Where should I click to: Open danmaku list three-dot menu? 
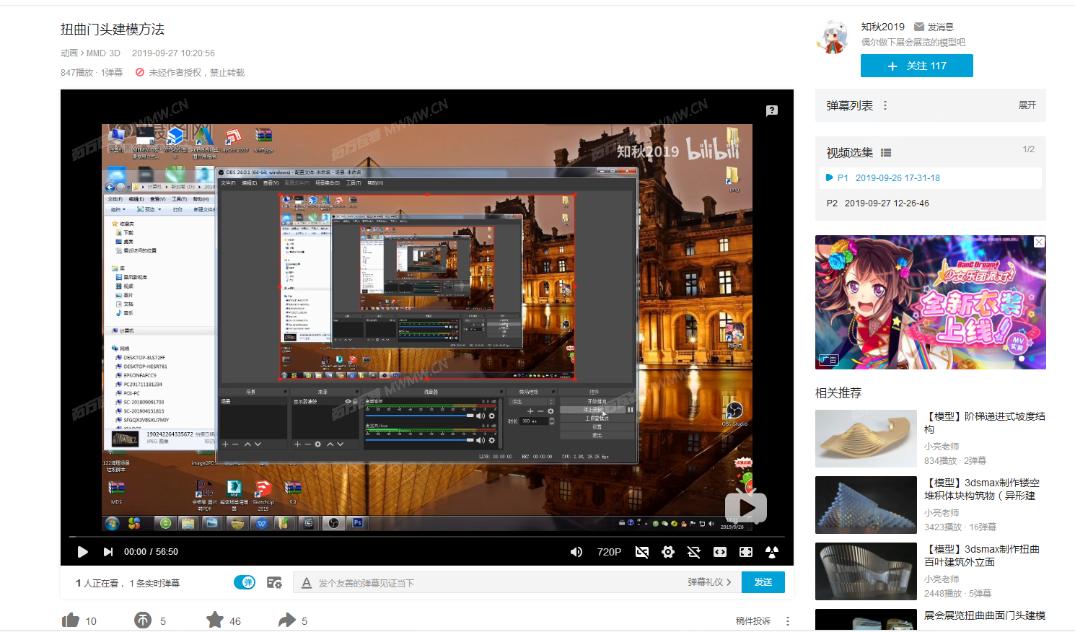point(885,105)
